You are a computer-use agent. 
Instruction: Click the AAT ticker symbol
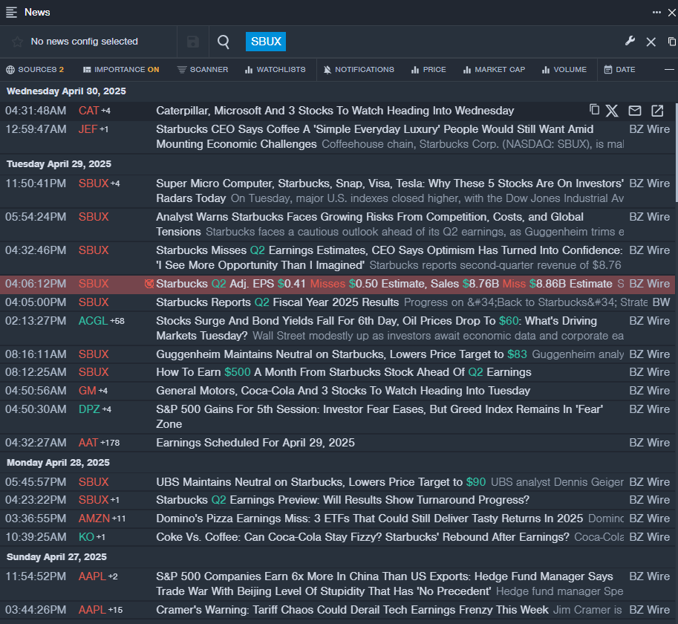point(88,443)
